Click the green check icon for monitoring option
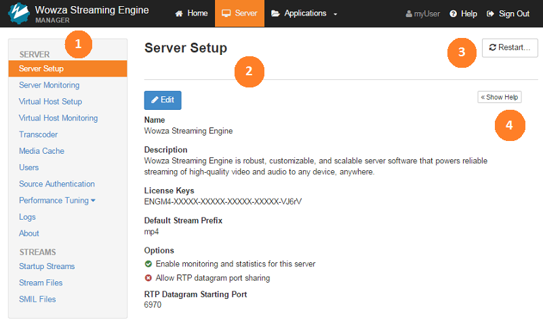This screenshot has width=543, height=324. tap(148, 264)
